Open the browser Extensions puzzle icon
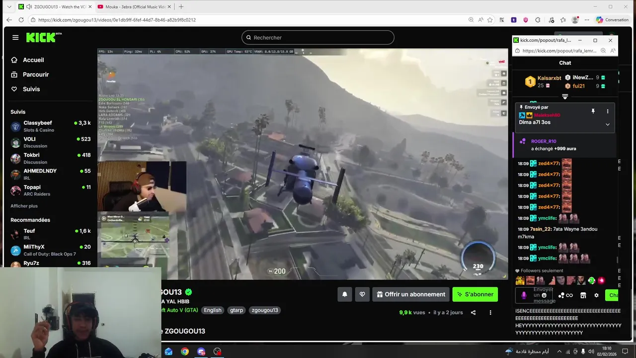 pyautogui.click(x=538, y=20)
